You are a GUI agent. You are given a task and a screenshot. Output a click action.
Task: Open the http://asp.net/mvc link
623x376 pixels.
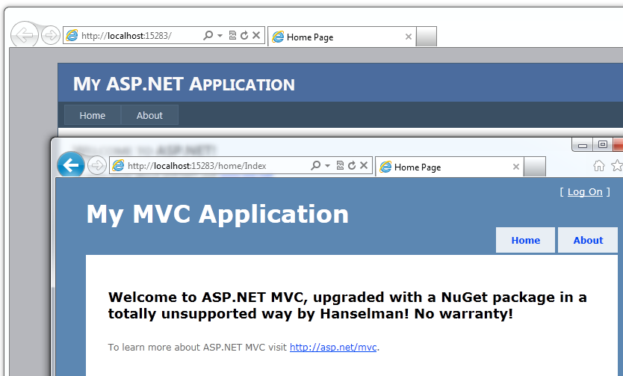[333, 348]
